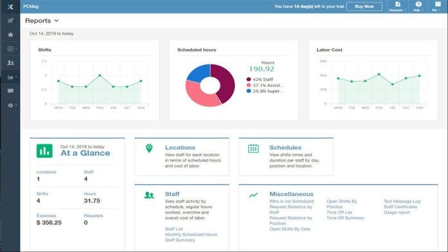This screenshot has width=448, height=252.
Task: Open the Time Off Summary link
Action: pos(346,218)
